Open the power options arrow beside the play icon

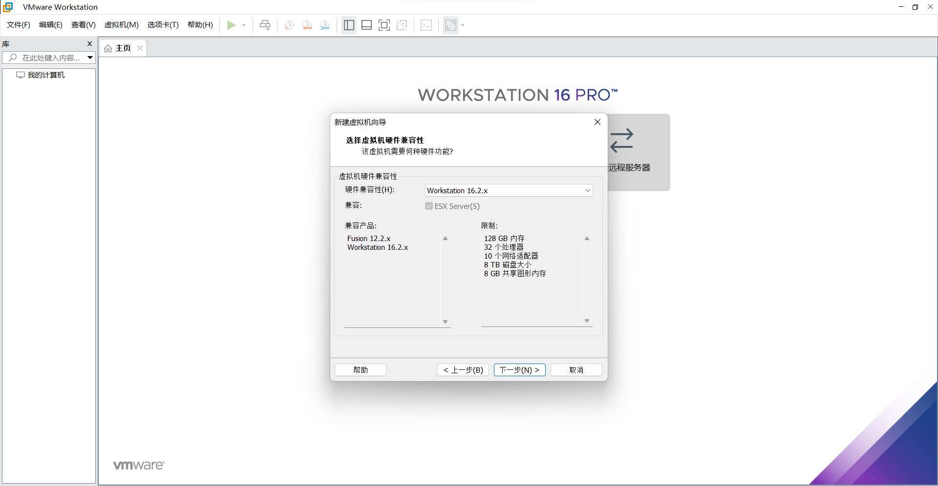click(244, 25)
